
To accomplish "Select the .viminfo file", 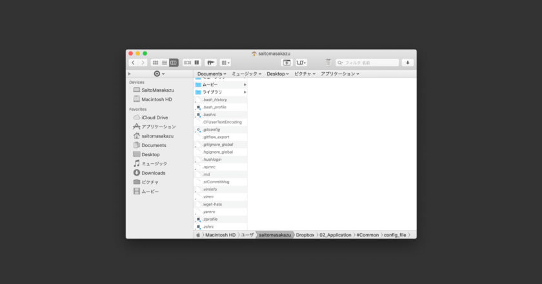I will point(221,190).
